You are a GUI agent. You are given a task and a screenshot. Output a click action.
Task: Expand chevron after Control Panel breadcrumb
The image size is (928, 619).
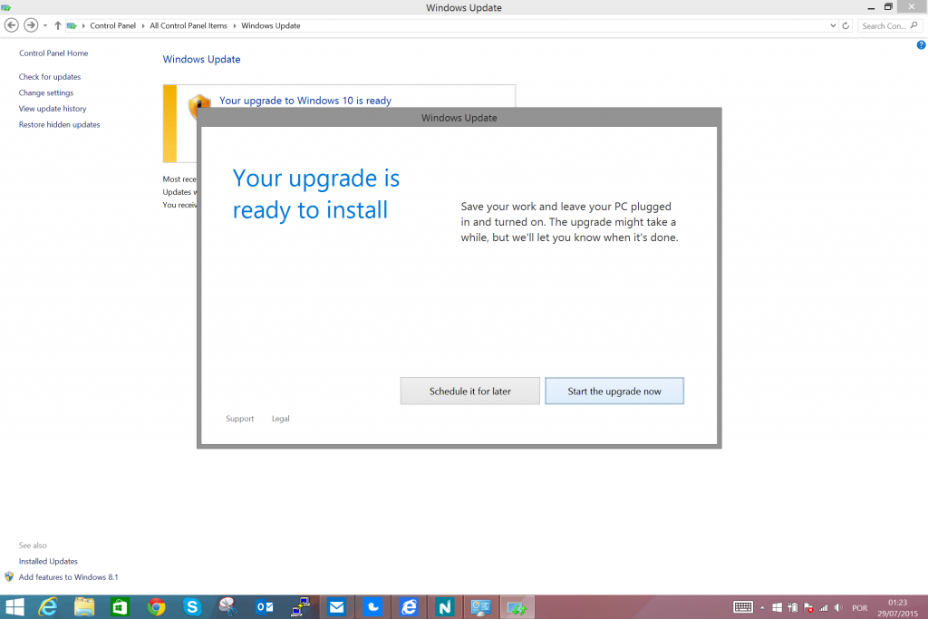[x=142, y=26]
